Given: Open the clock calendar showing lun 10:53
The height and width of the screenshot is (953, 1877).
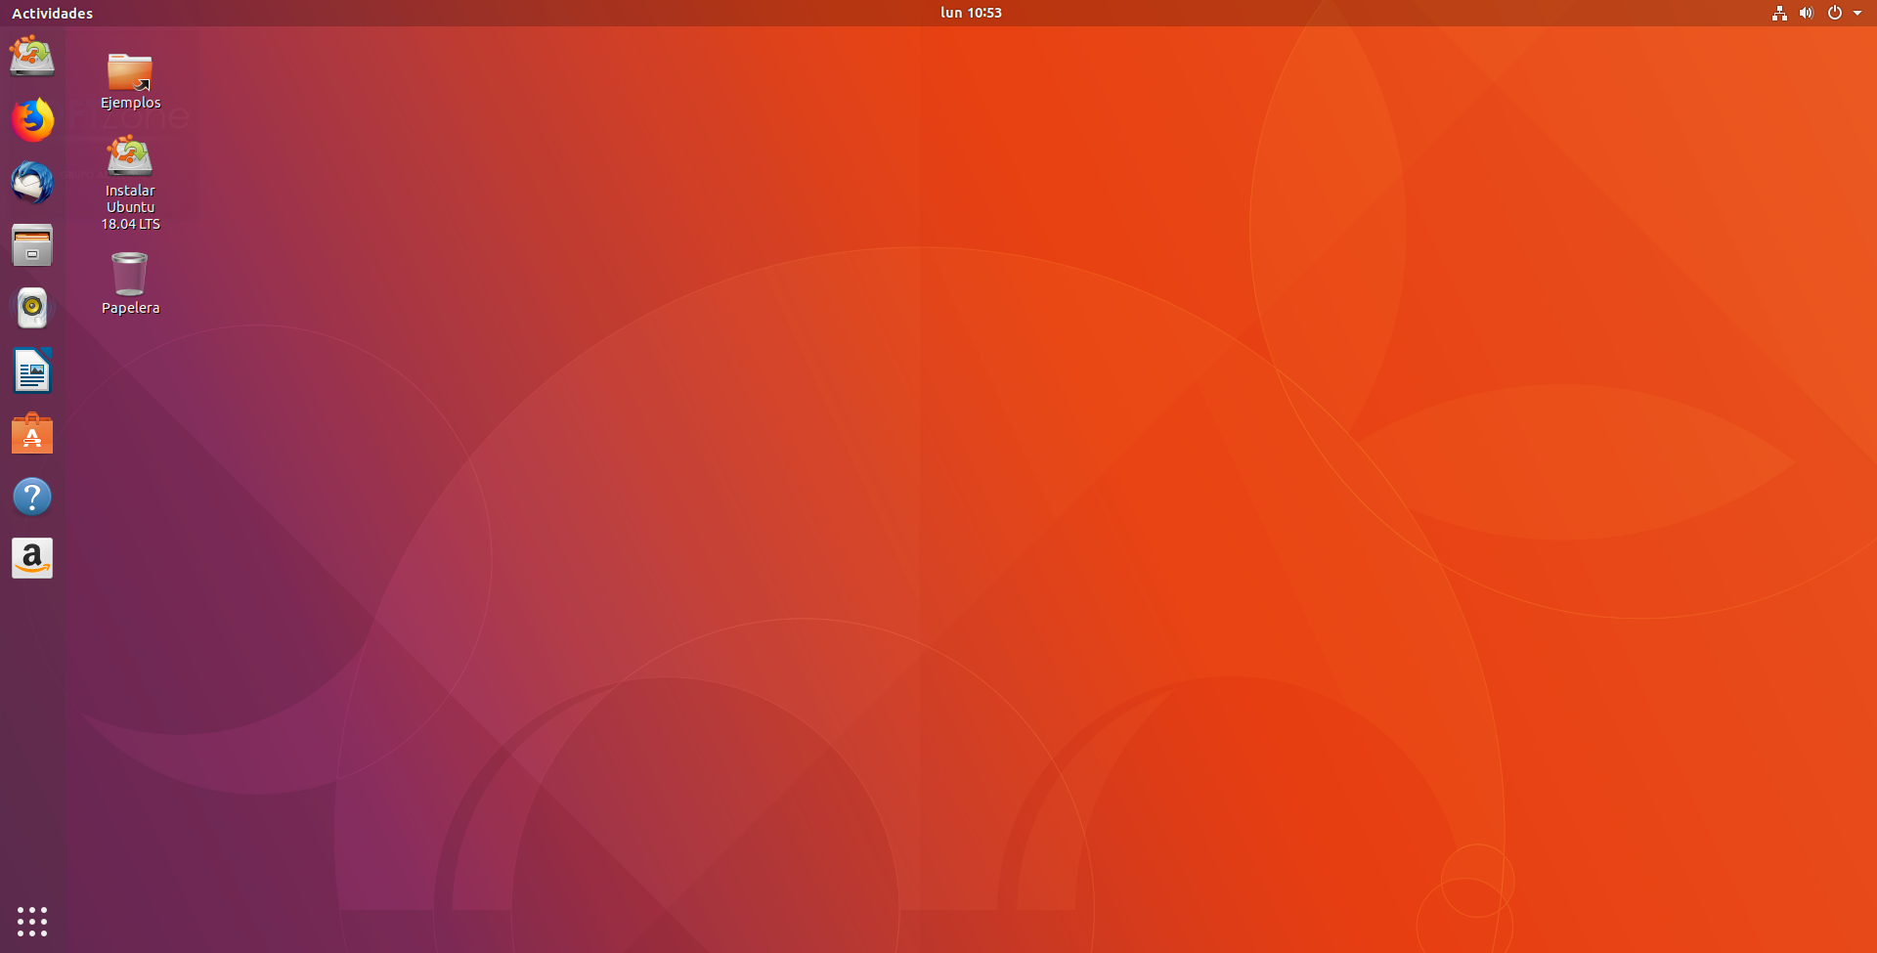Looking at the screenshot, I should (971, 13).
